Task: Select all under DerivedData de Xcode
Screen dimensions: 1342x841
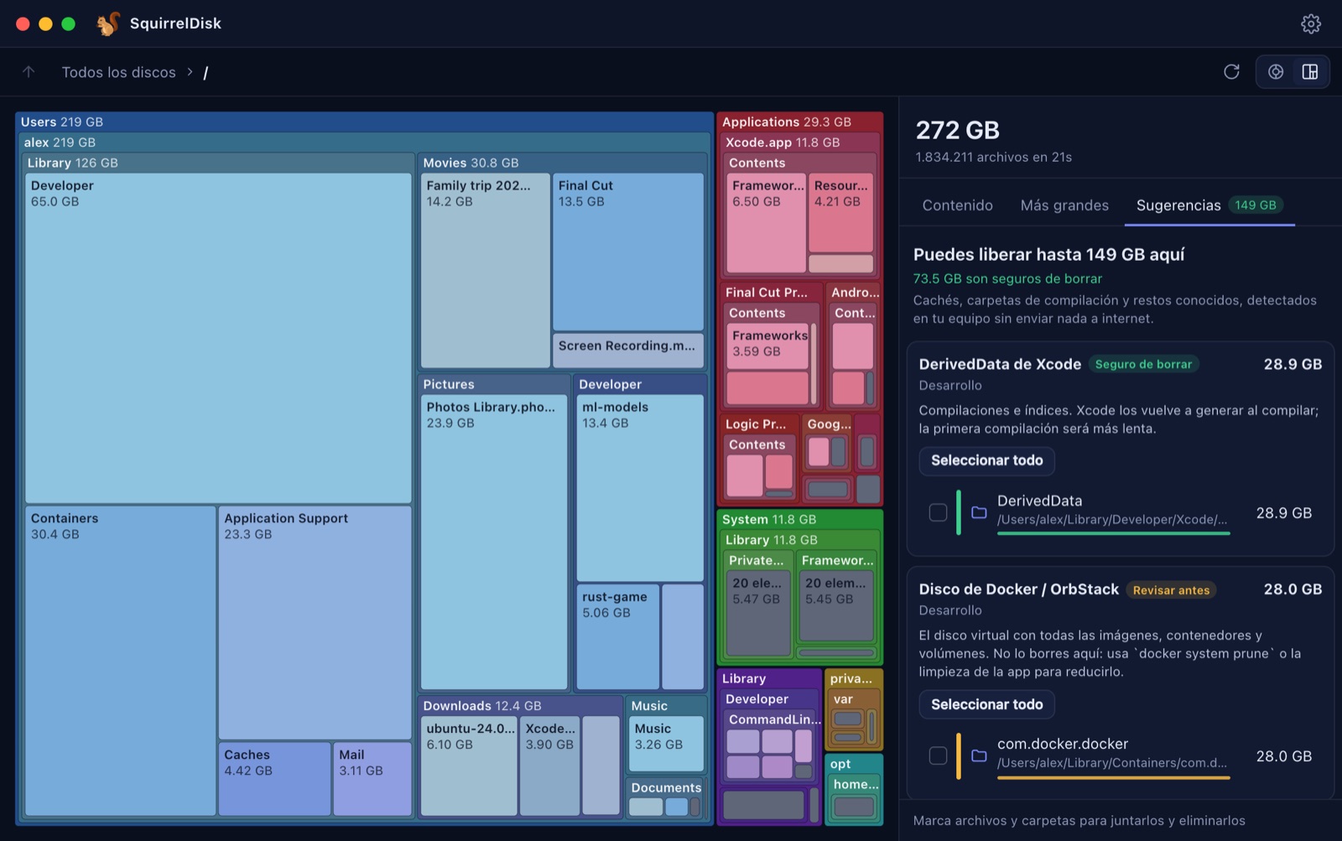Action: [x=987, y=460]
